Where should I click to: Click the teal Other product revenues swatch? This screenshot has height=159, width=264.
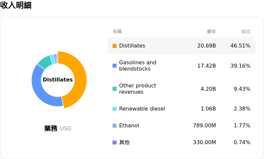tap(115, 89)
